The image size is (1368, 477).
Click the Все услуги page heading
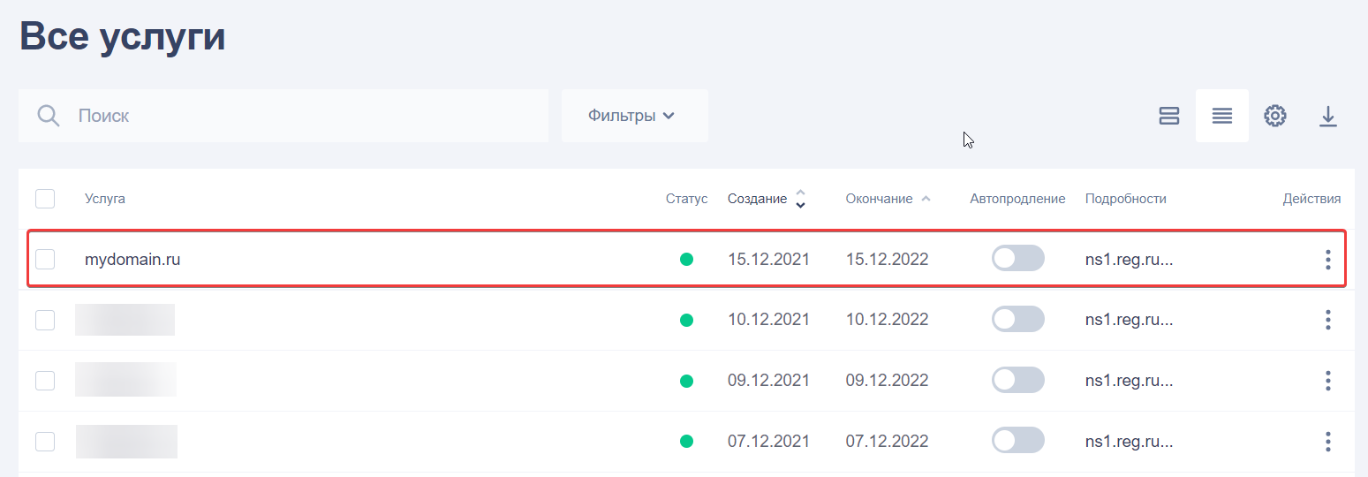[x=122, y=37]
